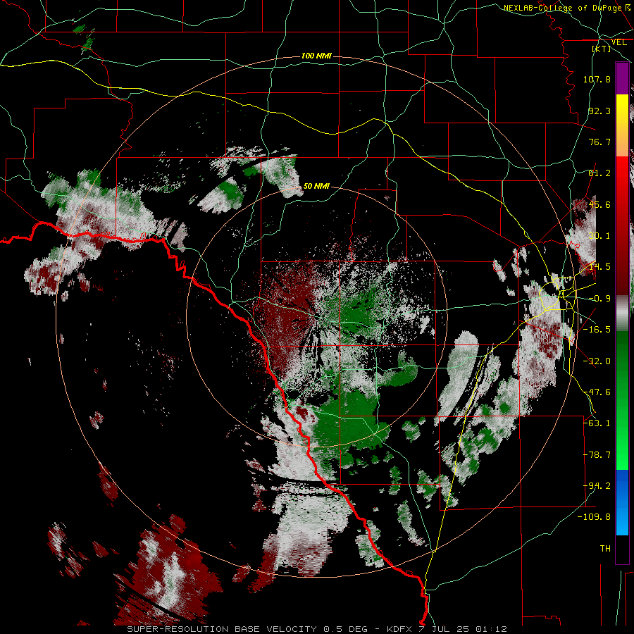Click the -16.5 scale value
Viewport: 634px width, 634px height.
pos(597,330)
